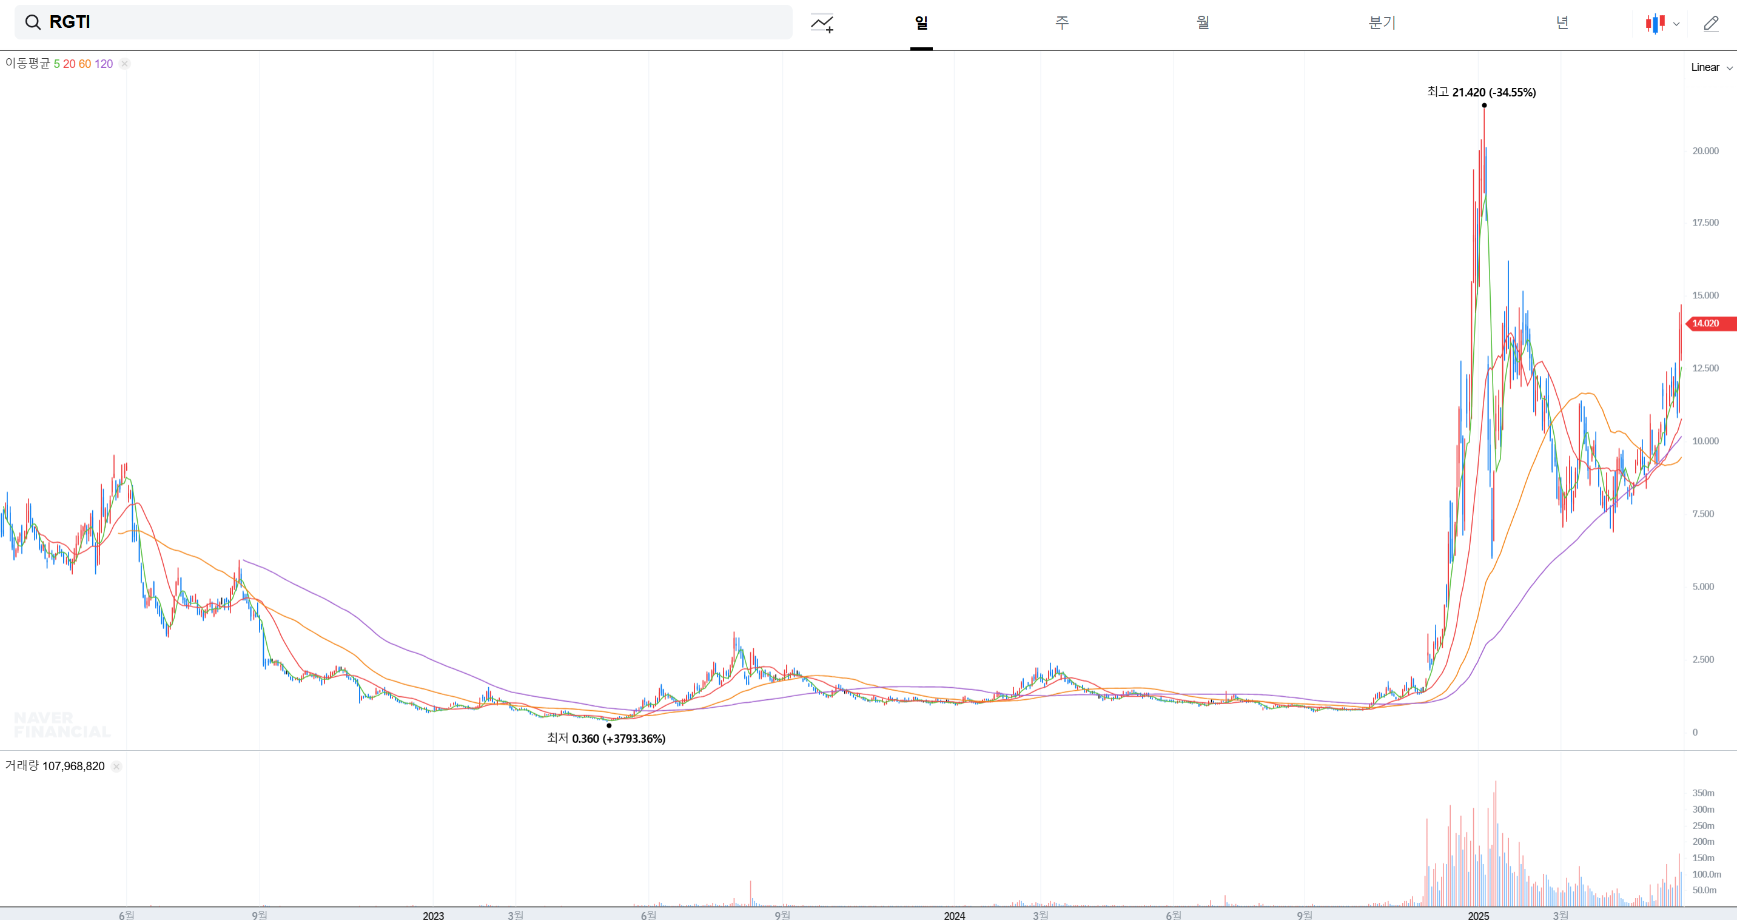Select the 일 (daily) tab

pos(921,23)
